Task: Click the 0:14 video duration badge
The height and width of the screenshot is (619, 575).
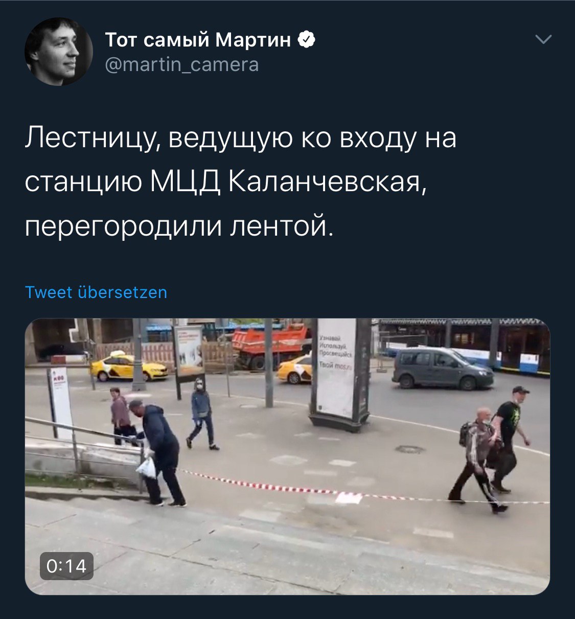Action: (67, 566)
